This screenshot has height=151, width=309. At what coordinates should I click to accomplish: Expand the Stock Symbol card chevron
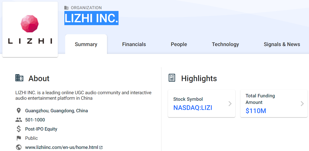click(x=230, y=103)
